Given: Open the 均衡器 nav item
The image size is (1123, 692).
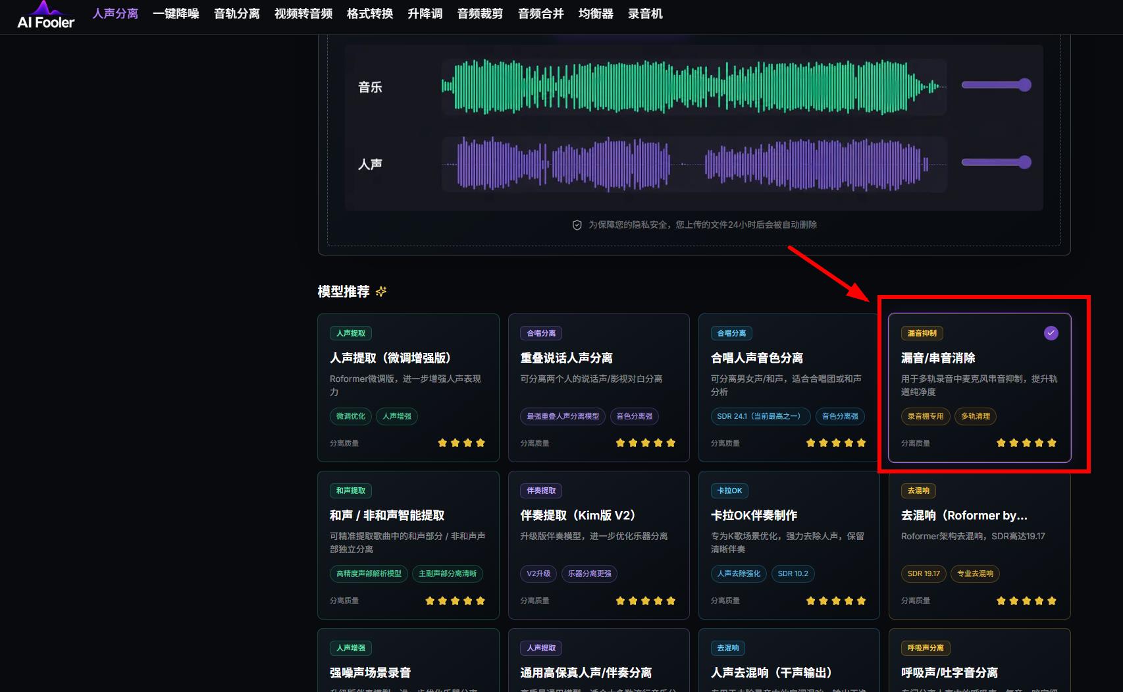Looking at the screenshot, I should (x=596, y=14).
